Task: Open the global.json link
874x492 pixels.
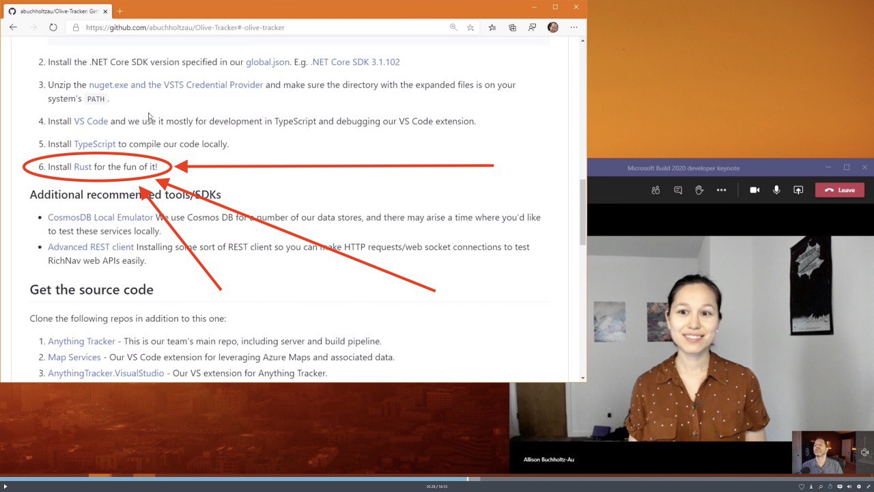Action: click(268, 61)
